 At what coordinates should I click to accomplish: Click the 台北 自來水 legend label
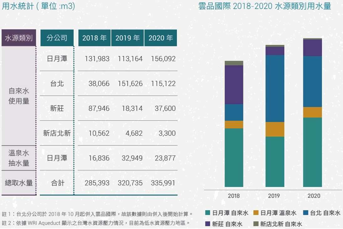(x=325, y=213)
